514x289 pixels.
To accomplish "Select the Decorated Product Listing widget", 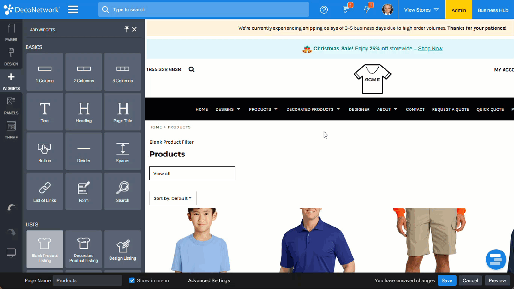I will [x=84, y=249].
